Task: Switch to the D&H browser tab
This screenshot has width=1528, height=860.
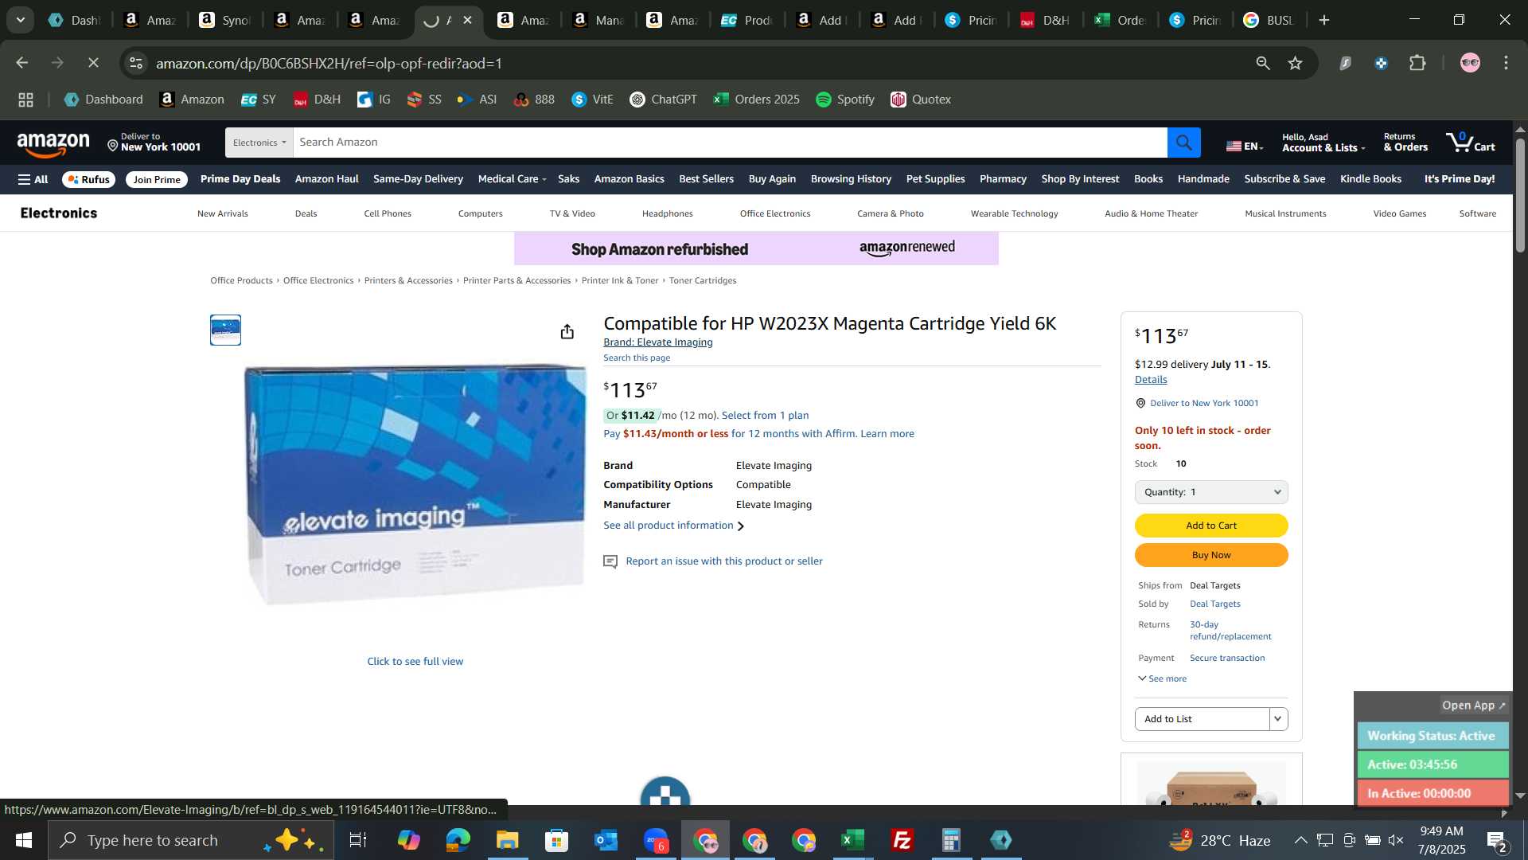Action: (x=1046, y=20)
